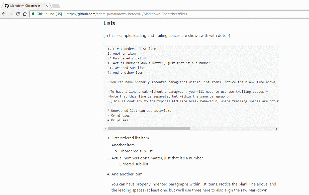Screen dimensions: 309x195
Task: Click the green padlock security icon
Action: 33,14
